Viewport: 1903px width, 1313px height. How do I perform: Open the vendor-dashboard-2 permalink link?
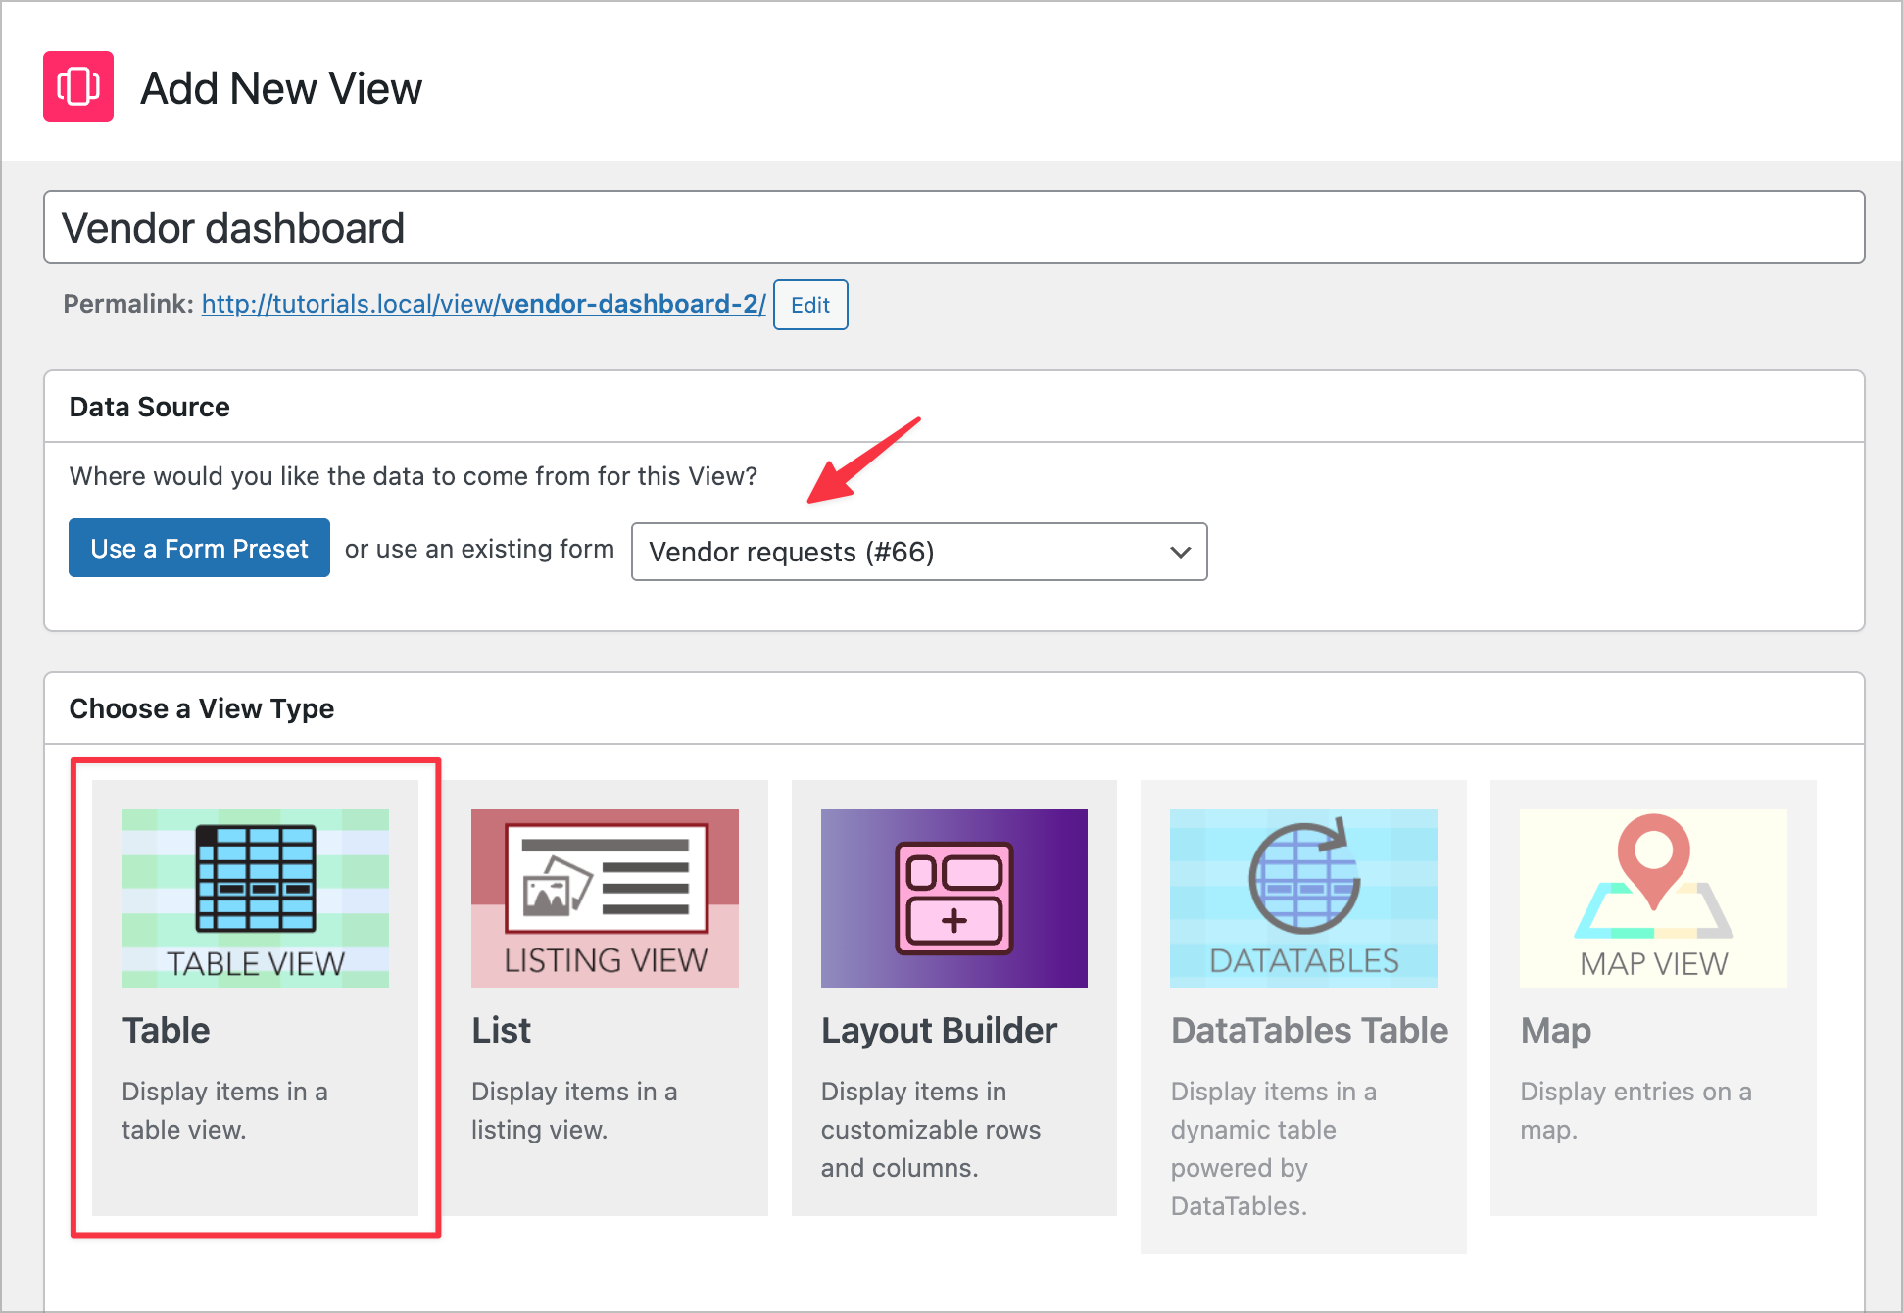482,304
